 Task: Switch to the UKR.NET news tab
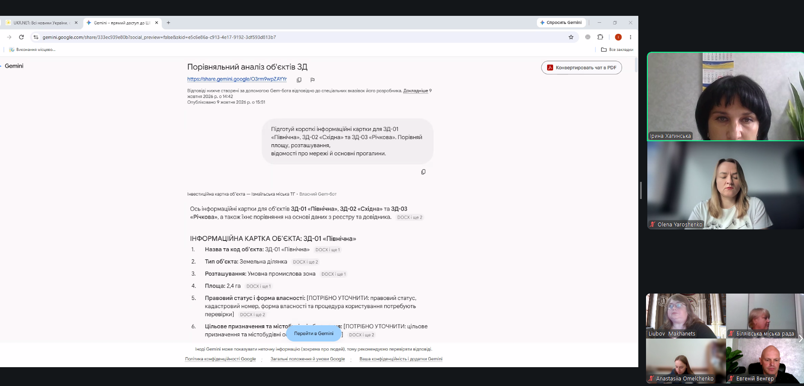tap(41, 23)
